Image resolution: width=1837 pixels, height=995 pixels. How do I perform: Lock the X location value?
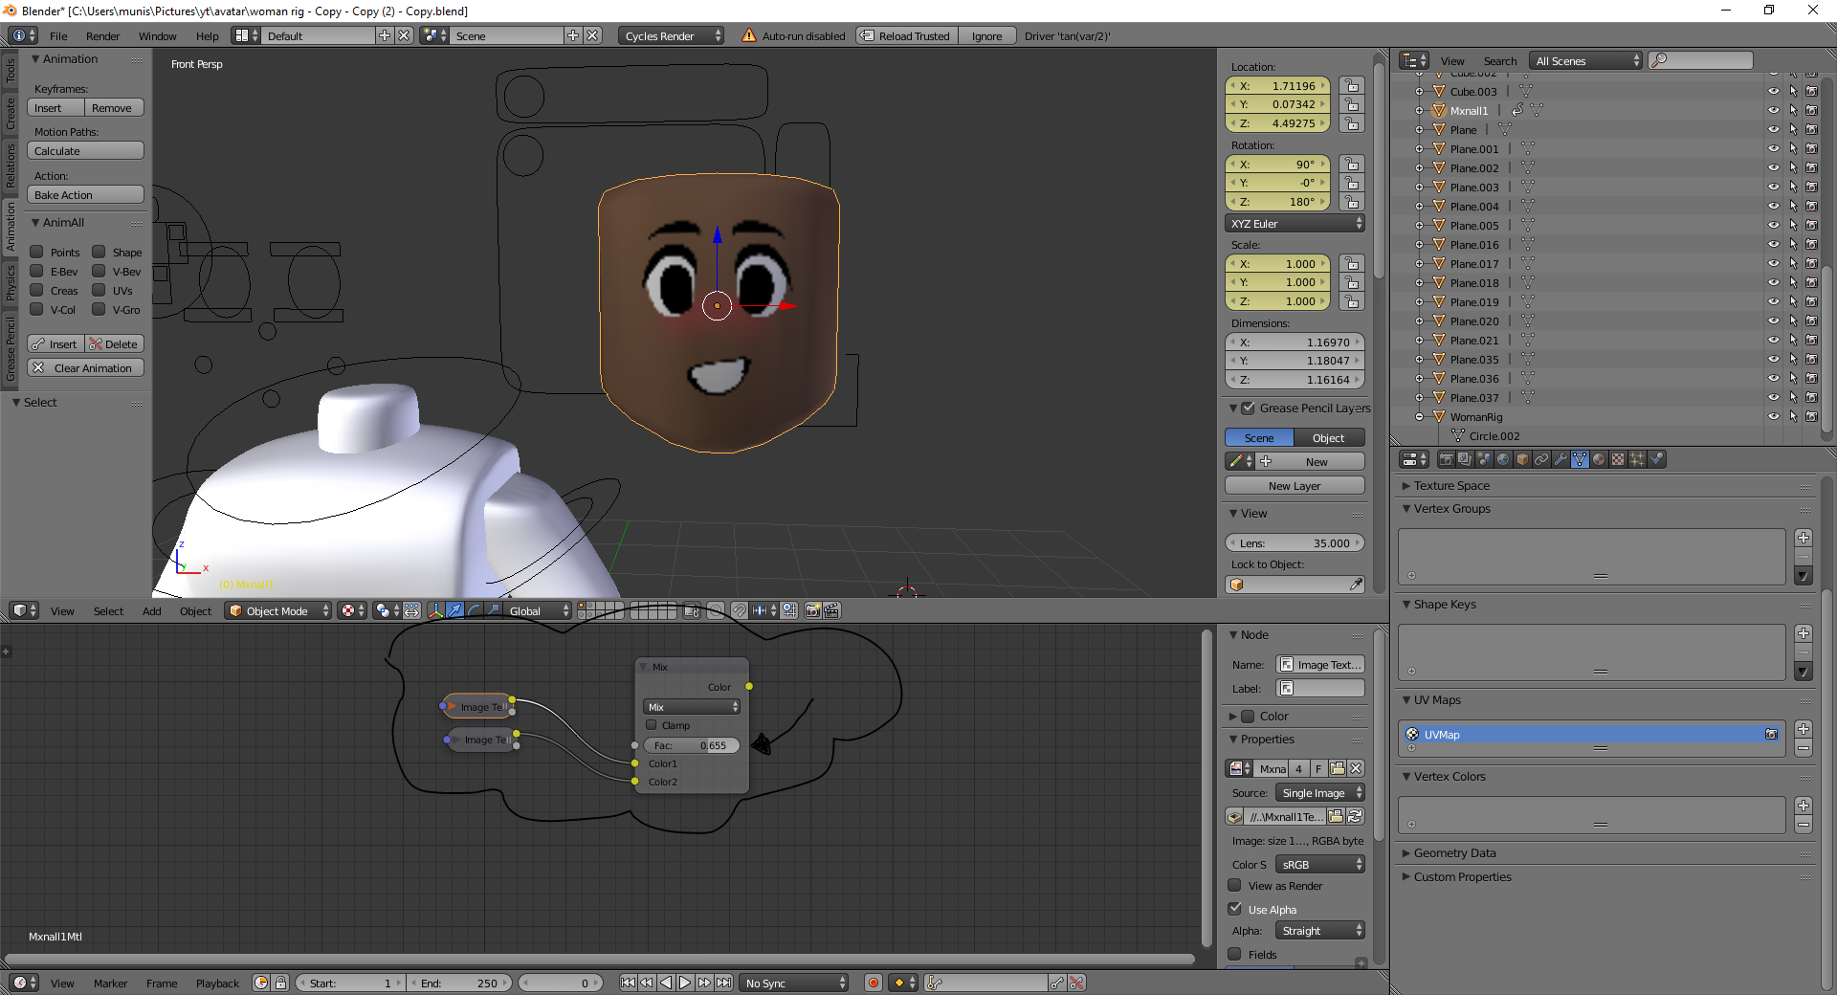point(1351,86)
